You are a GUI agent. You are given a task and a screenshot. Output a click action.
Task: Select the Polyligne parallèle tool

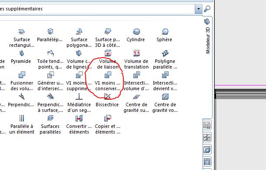coord(165,59)
